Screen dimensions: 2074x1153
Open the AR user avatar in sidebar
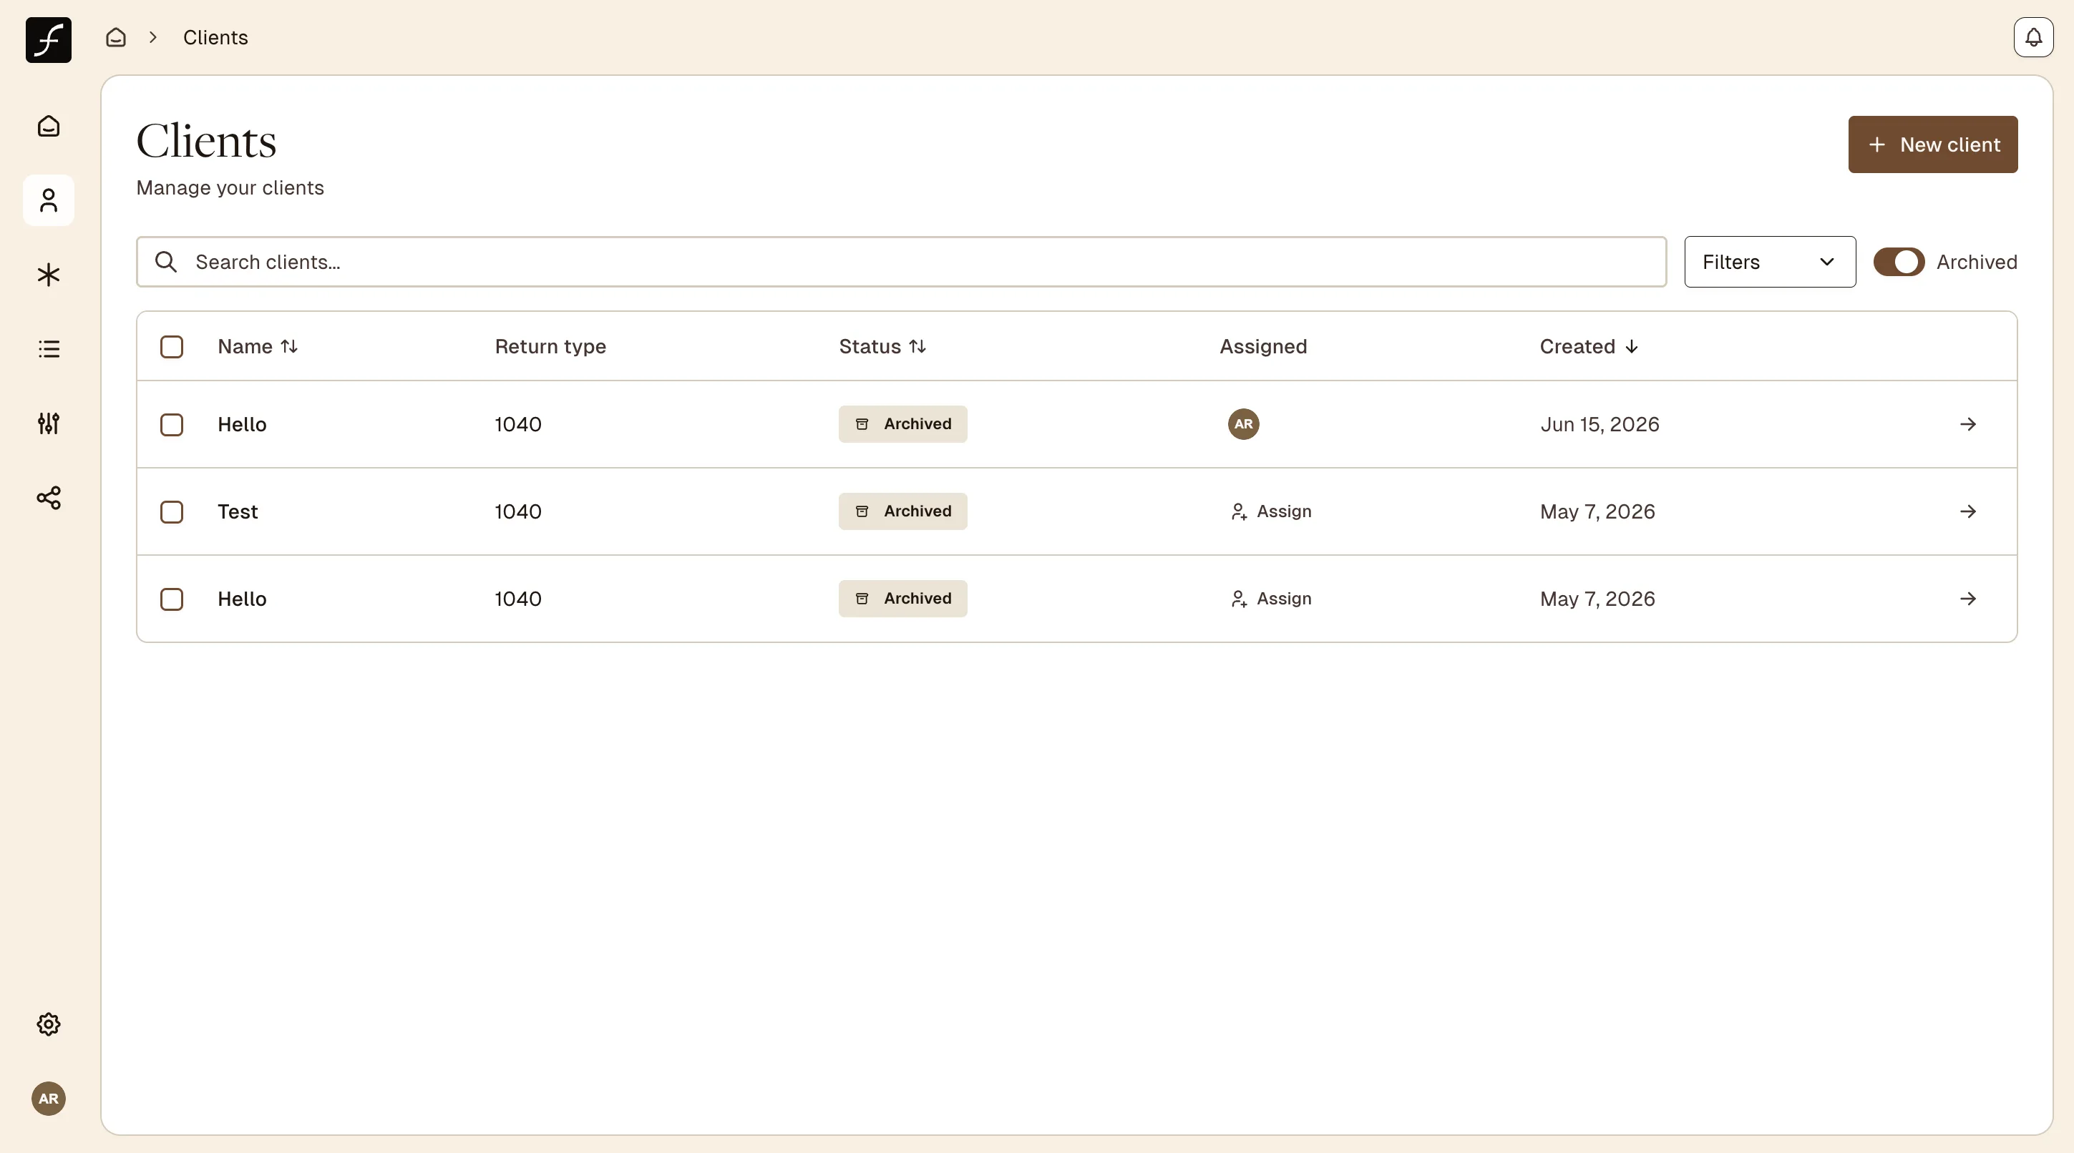(x=49, y=1099)
